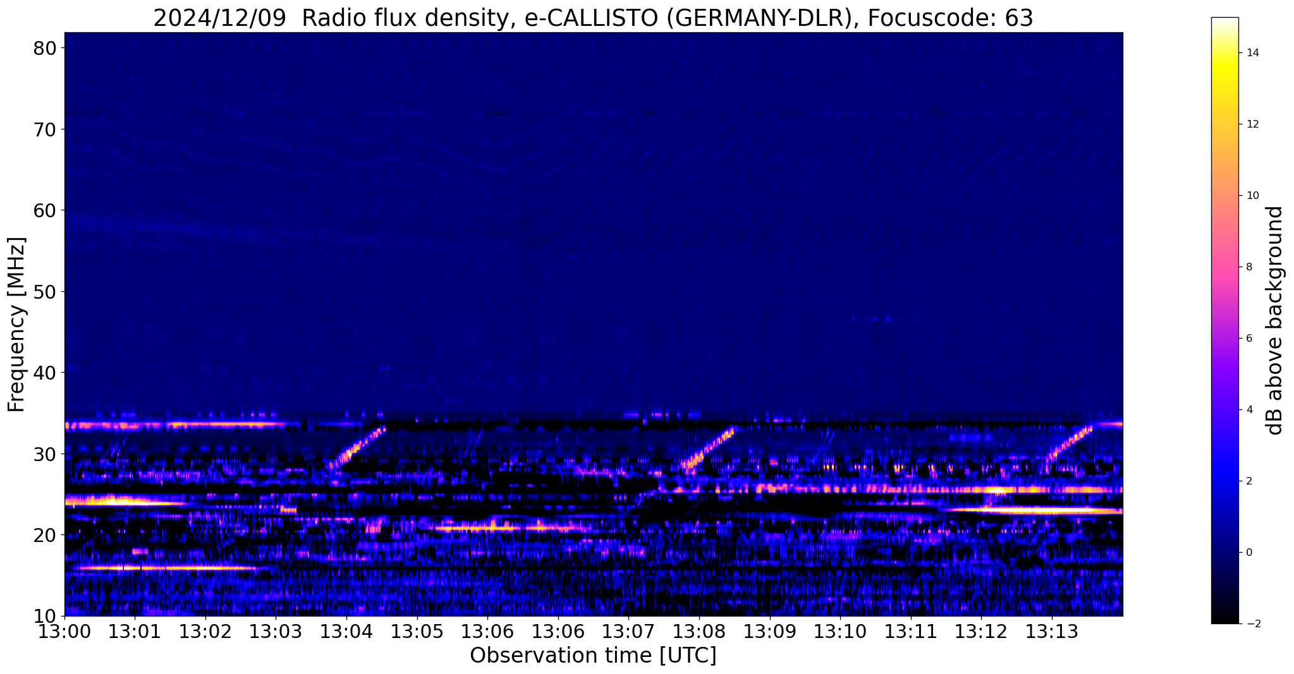Click the 50 frequency tick label
This screenshot has width=1294, height=674.
tap(46, 292)
